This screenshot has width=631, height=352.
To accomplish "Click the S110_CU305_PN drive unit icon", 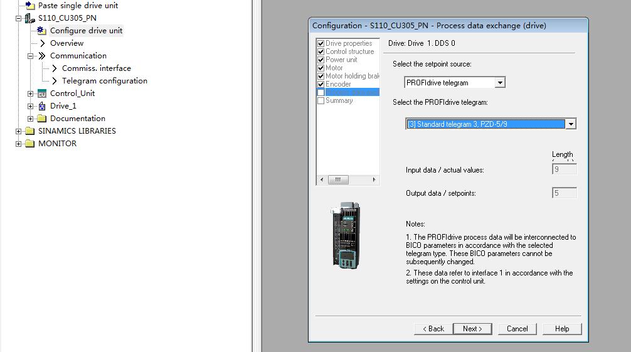I will click(29, 18).
